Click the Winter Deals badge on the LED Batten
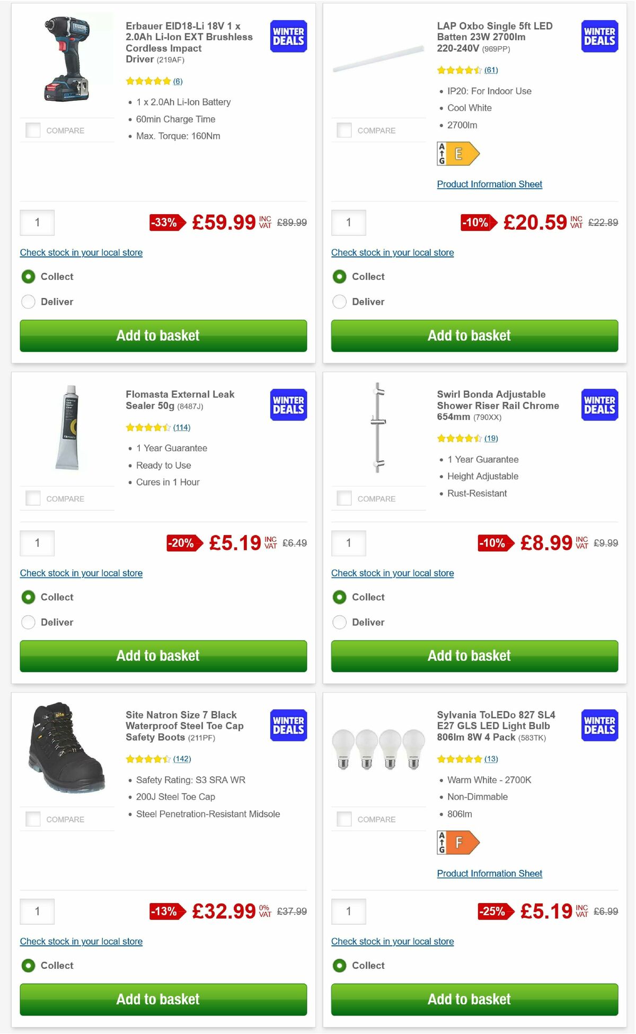 click(x=599, y=36)
